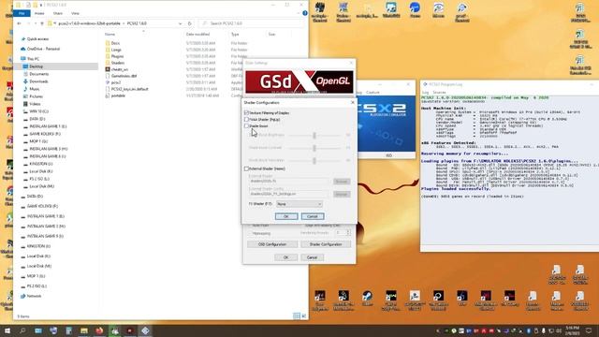Open the taskbar clock and date
Viewport: 599px width, 337px height.
[x=572, y=330]
